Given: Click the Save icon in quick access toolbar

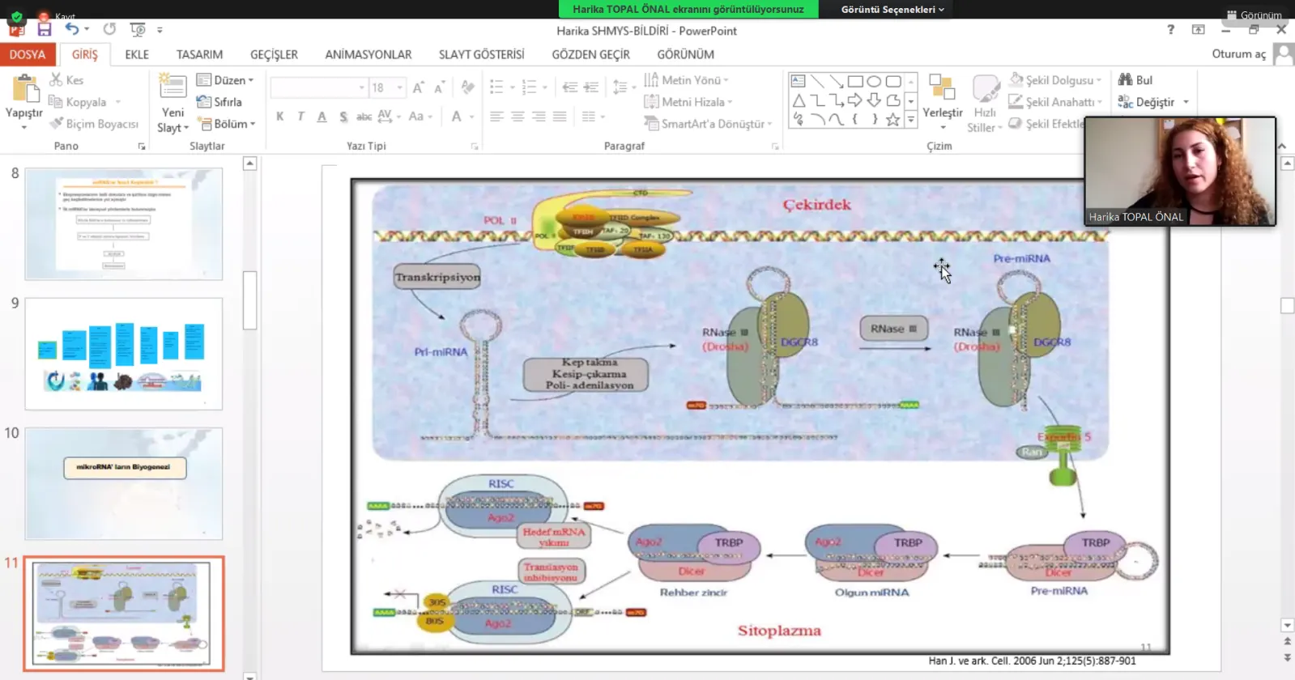Looking at the screenshot, I should coord(44,30).
